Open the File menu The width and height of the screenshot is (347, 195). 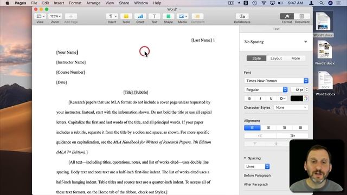click(34, 3)
